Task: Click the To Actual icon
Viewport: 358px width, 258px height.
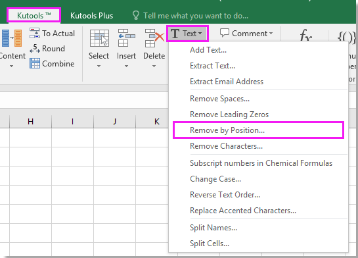Action: (x=34, y=33)
